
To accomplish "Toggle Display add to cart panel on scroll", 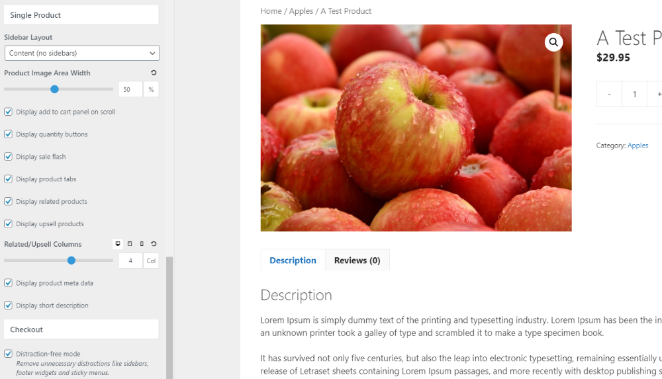I will (8, 112).
